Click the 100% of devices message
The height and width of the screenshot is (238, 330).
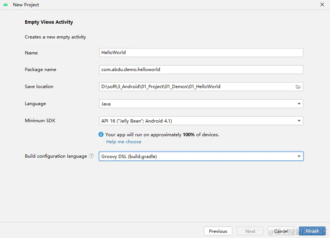tap(162, 135)
